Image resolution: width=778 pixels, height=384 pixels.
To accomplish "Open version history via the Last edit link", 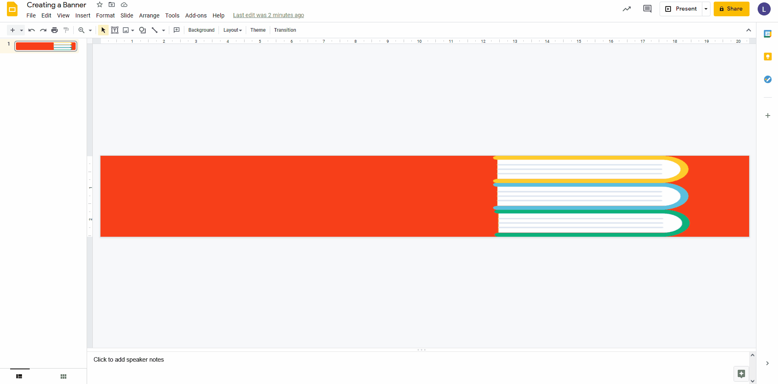I will [269, 15].
